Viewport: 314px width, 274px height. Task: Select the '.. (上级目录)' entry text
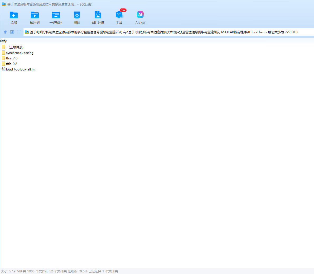point(15,47)
